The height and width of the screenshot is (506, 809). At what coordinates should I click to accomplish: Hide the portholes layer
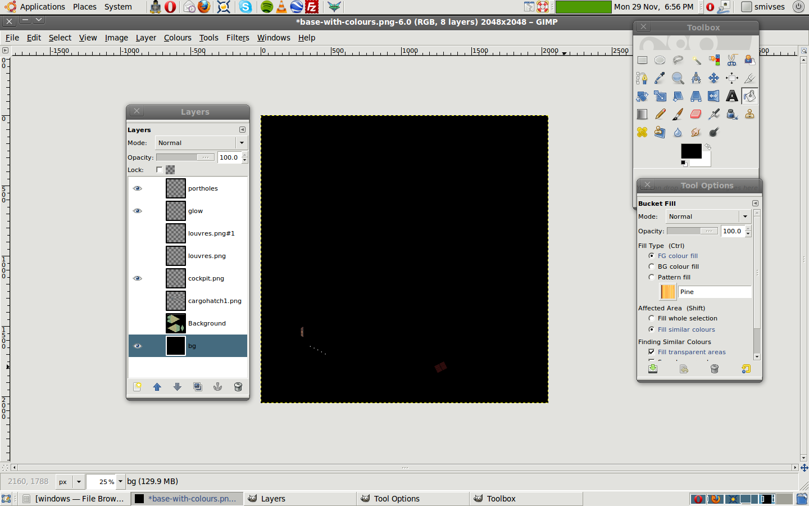[138, 188]
